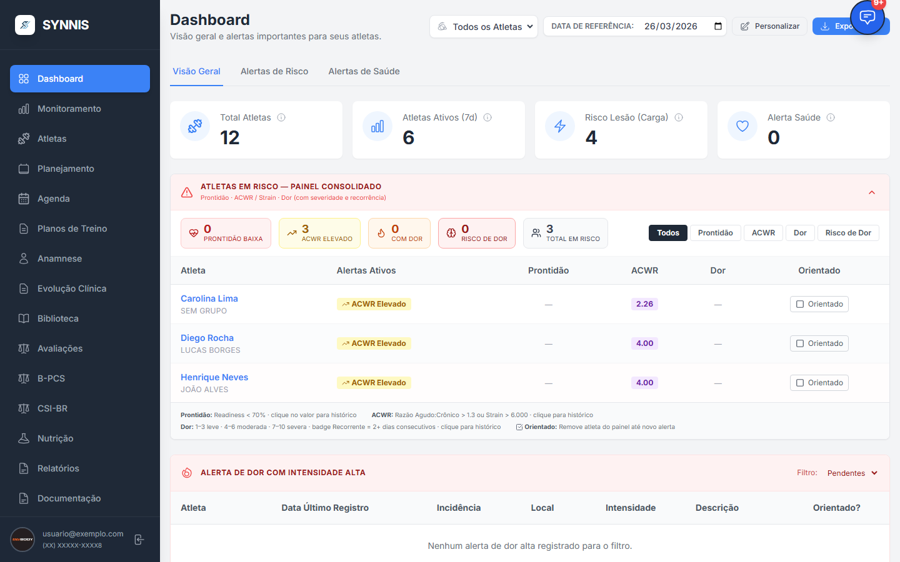Click the data de referência date field

[x=635, y=26]
